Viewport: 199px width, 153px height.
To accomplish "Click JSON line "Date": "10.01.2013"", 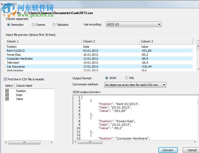I will click(x=115, y=125).
